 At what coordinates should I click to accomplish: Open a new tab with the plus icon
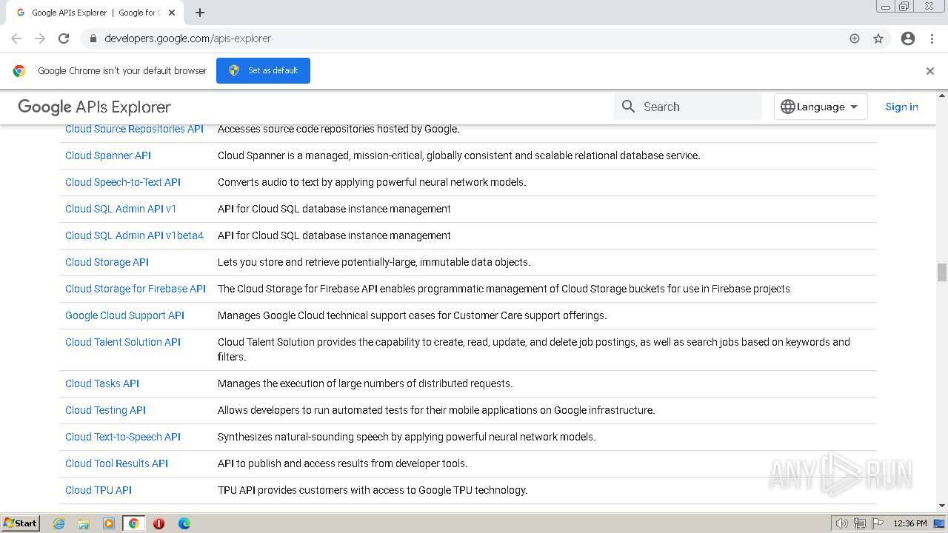[200, 13]
